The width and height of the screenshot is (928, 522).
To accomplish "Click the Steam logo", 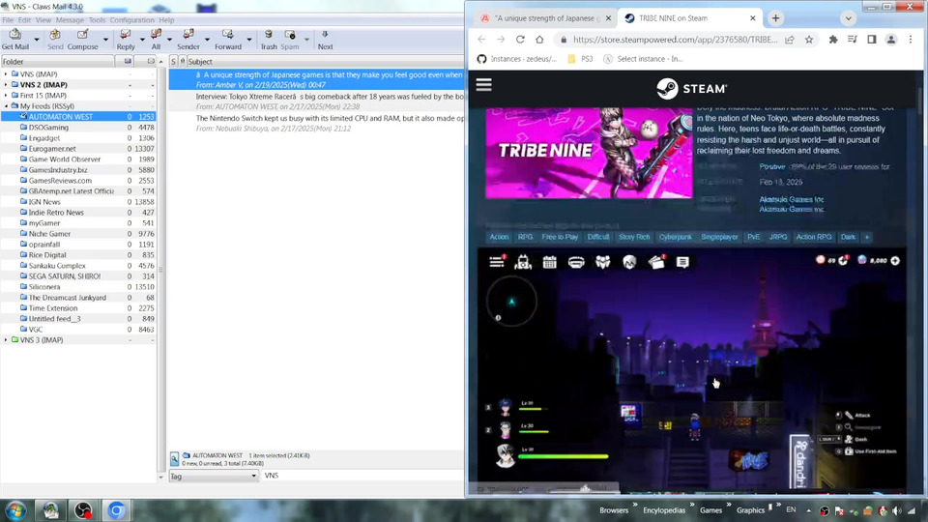I will 691,88.
